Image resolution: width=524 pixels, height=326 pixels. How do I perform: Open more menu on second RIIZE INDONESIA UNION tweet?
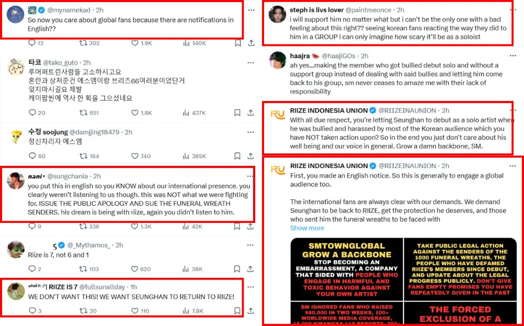pyautogui.click(x=512, y=166)
